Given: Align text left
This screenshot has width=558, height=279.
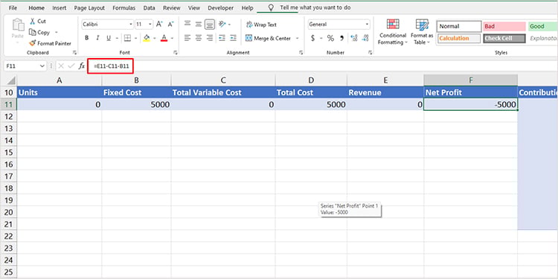Looking at the screenshot, I should (x=187, y=38).
